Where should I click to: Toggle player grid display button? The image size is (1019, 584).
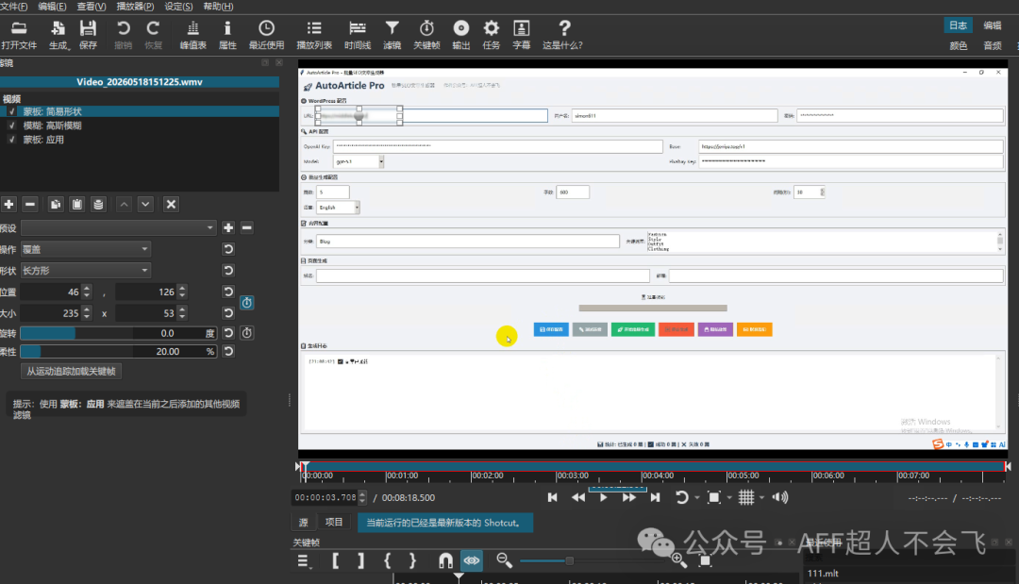[746, 497]
